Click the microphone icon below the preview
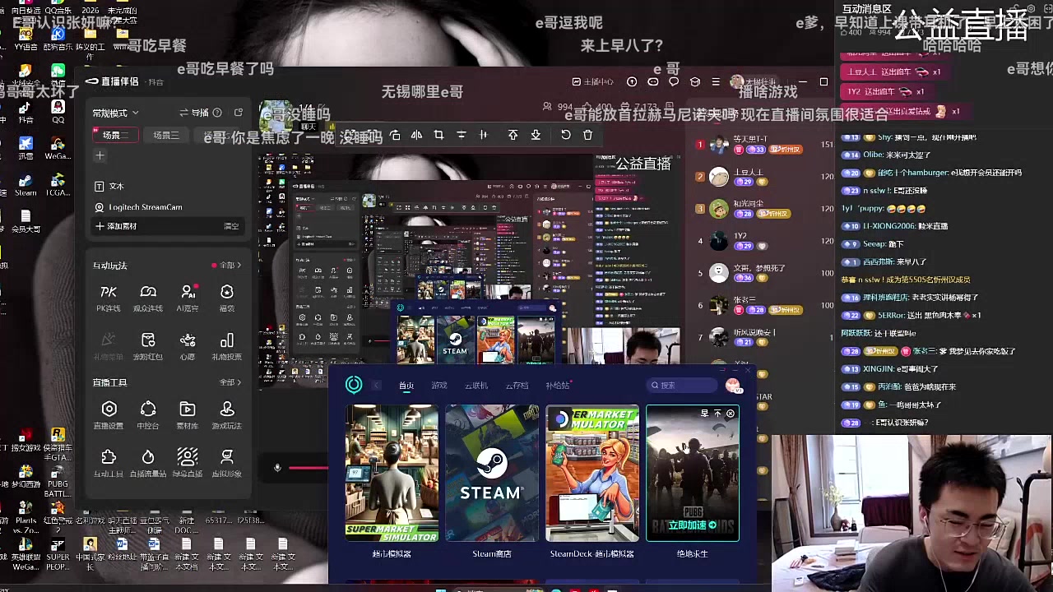 (x=277, y=467)
